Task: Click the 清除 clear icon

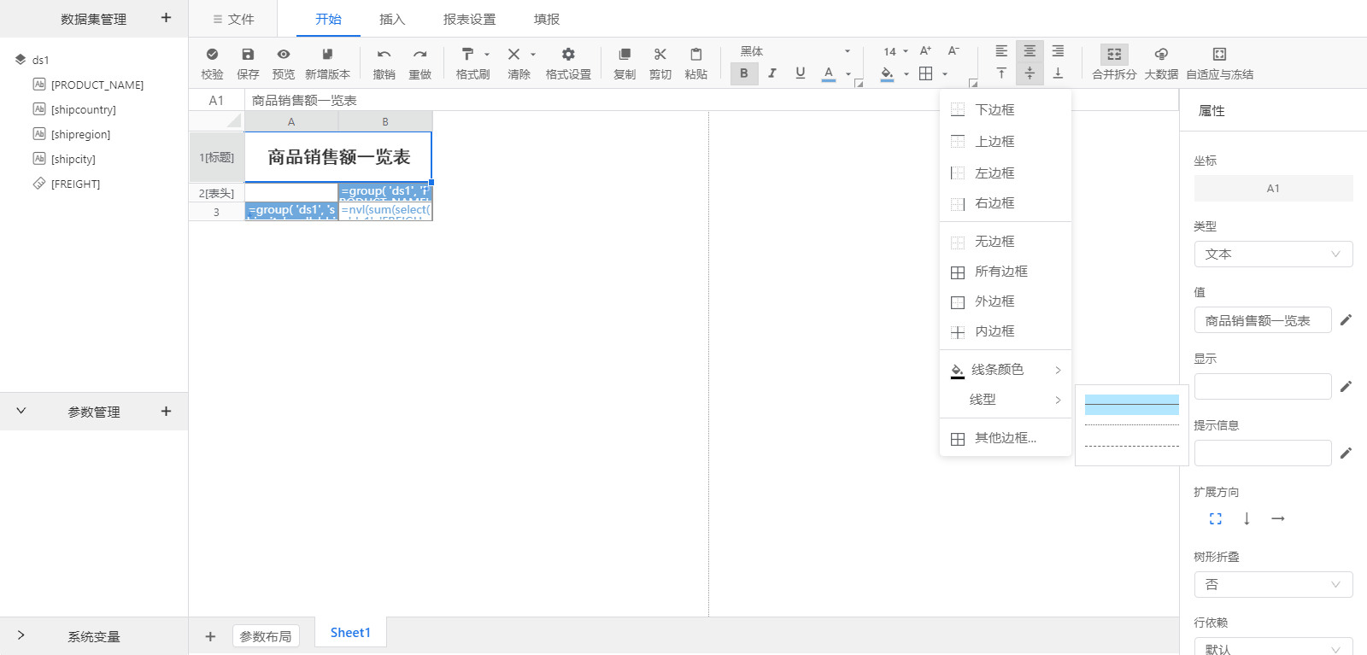Action: [x=513, y=54]
